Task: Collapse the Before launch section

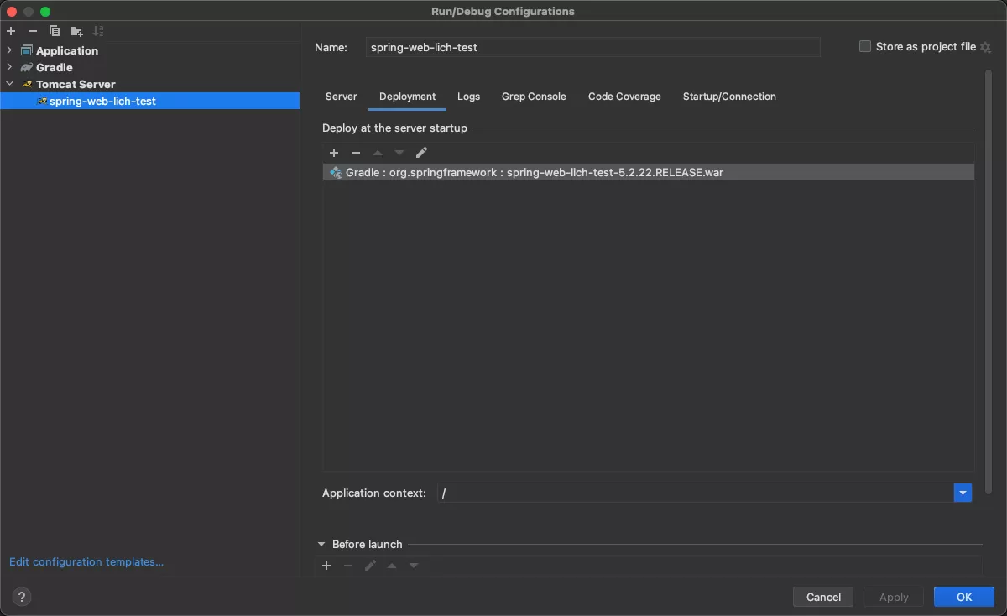Action: pos(322,544)
